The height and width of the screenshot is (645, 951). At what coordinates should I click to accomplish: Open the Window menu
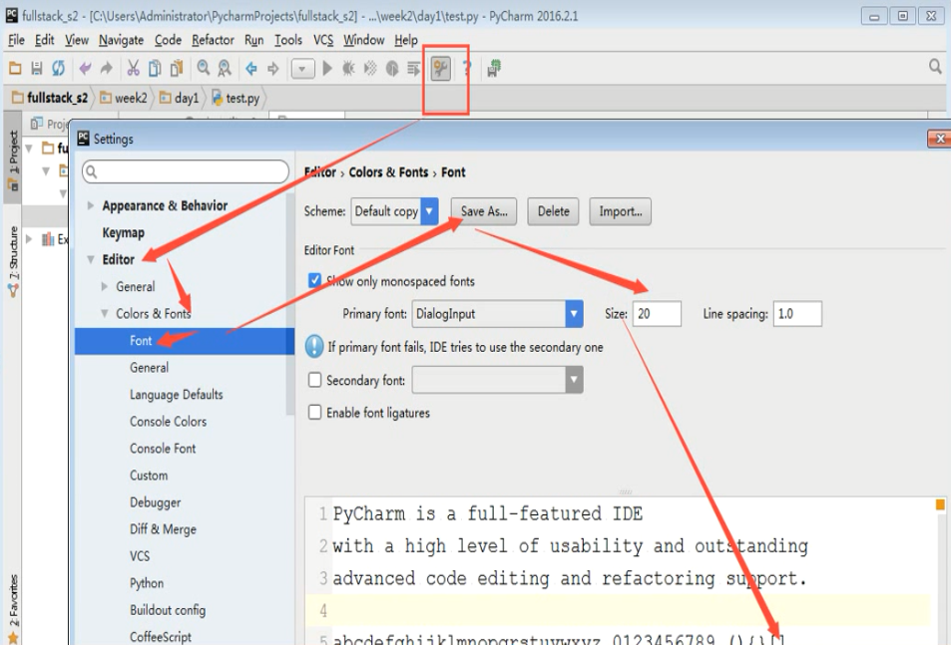[x=364, y=40]
